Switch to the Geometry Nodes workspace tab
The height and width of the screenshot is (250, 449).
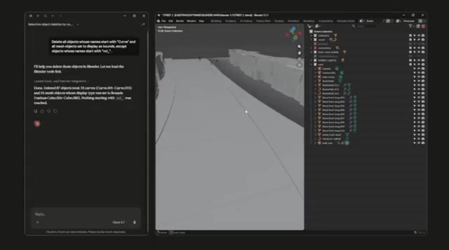point(345,21)
